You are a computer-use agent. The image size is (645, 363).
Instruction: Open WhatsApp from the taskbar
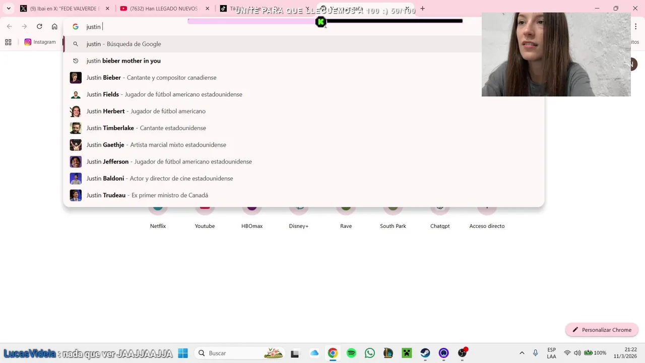coord(370,353)
